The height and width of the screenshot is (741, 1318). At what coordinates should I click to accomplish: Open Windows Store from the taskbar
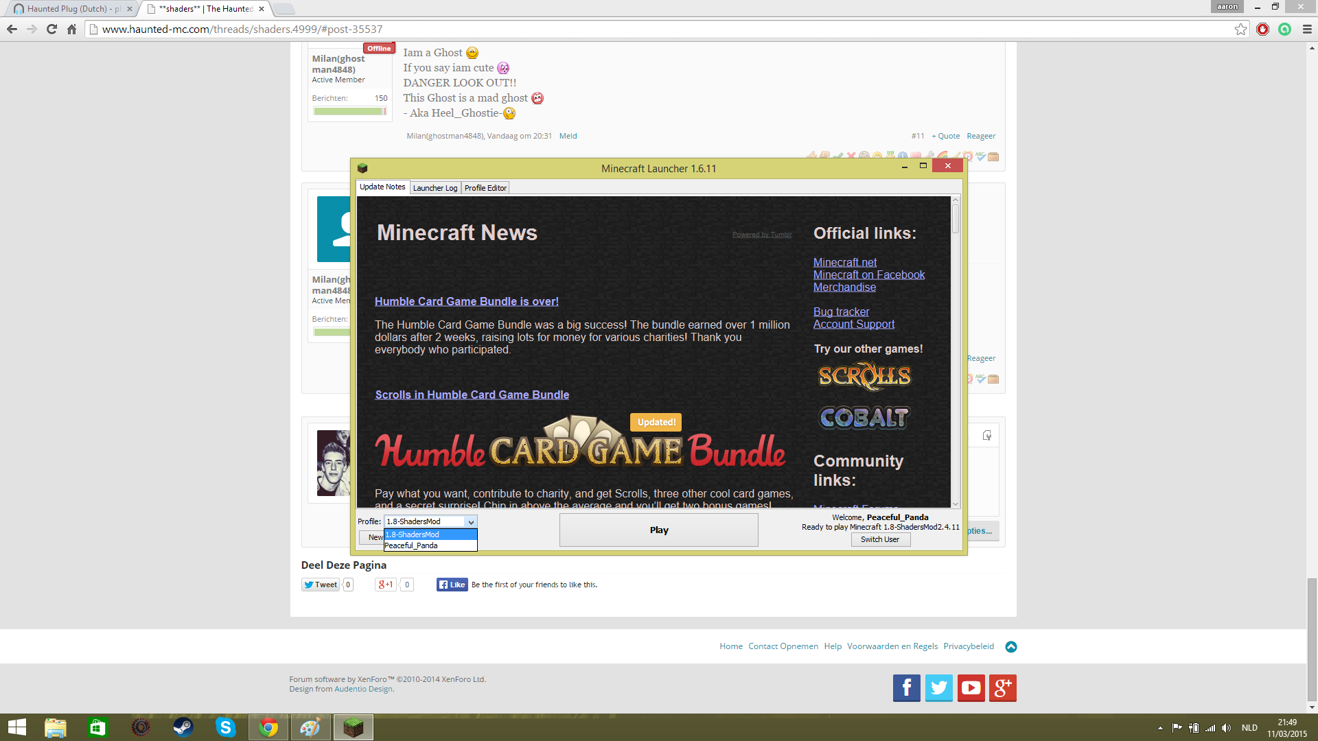point(97,727)
